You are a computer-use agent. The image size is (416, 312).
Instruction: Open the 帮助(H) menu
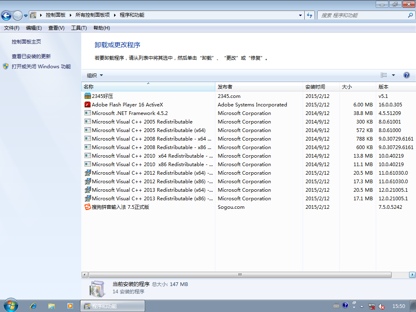click(x=102, y=28)
